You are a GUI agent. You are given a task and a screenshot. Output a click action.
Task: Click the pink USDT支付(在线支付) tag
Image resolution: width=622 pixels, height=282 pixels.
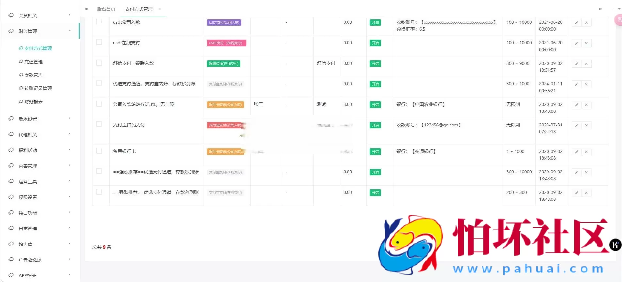(x=226, y=43)
